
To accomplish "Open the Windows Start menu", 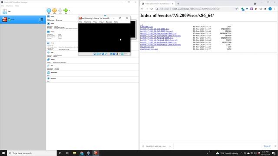I will click(3, 153).
